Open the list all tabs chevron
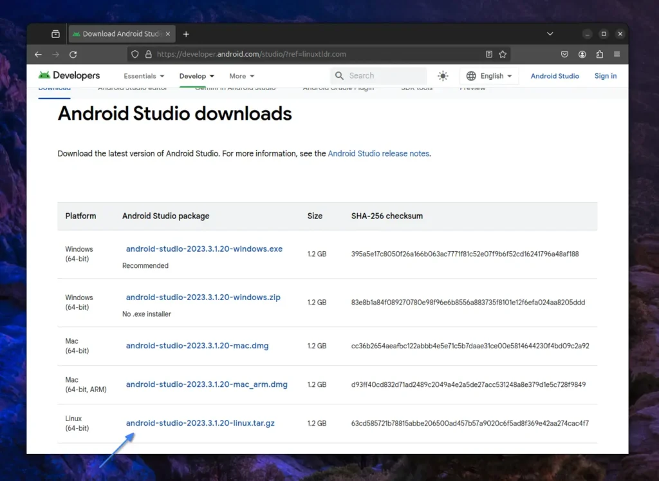Image resolution: width=659 pixels, height=481 pixels. (550, 33)
